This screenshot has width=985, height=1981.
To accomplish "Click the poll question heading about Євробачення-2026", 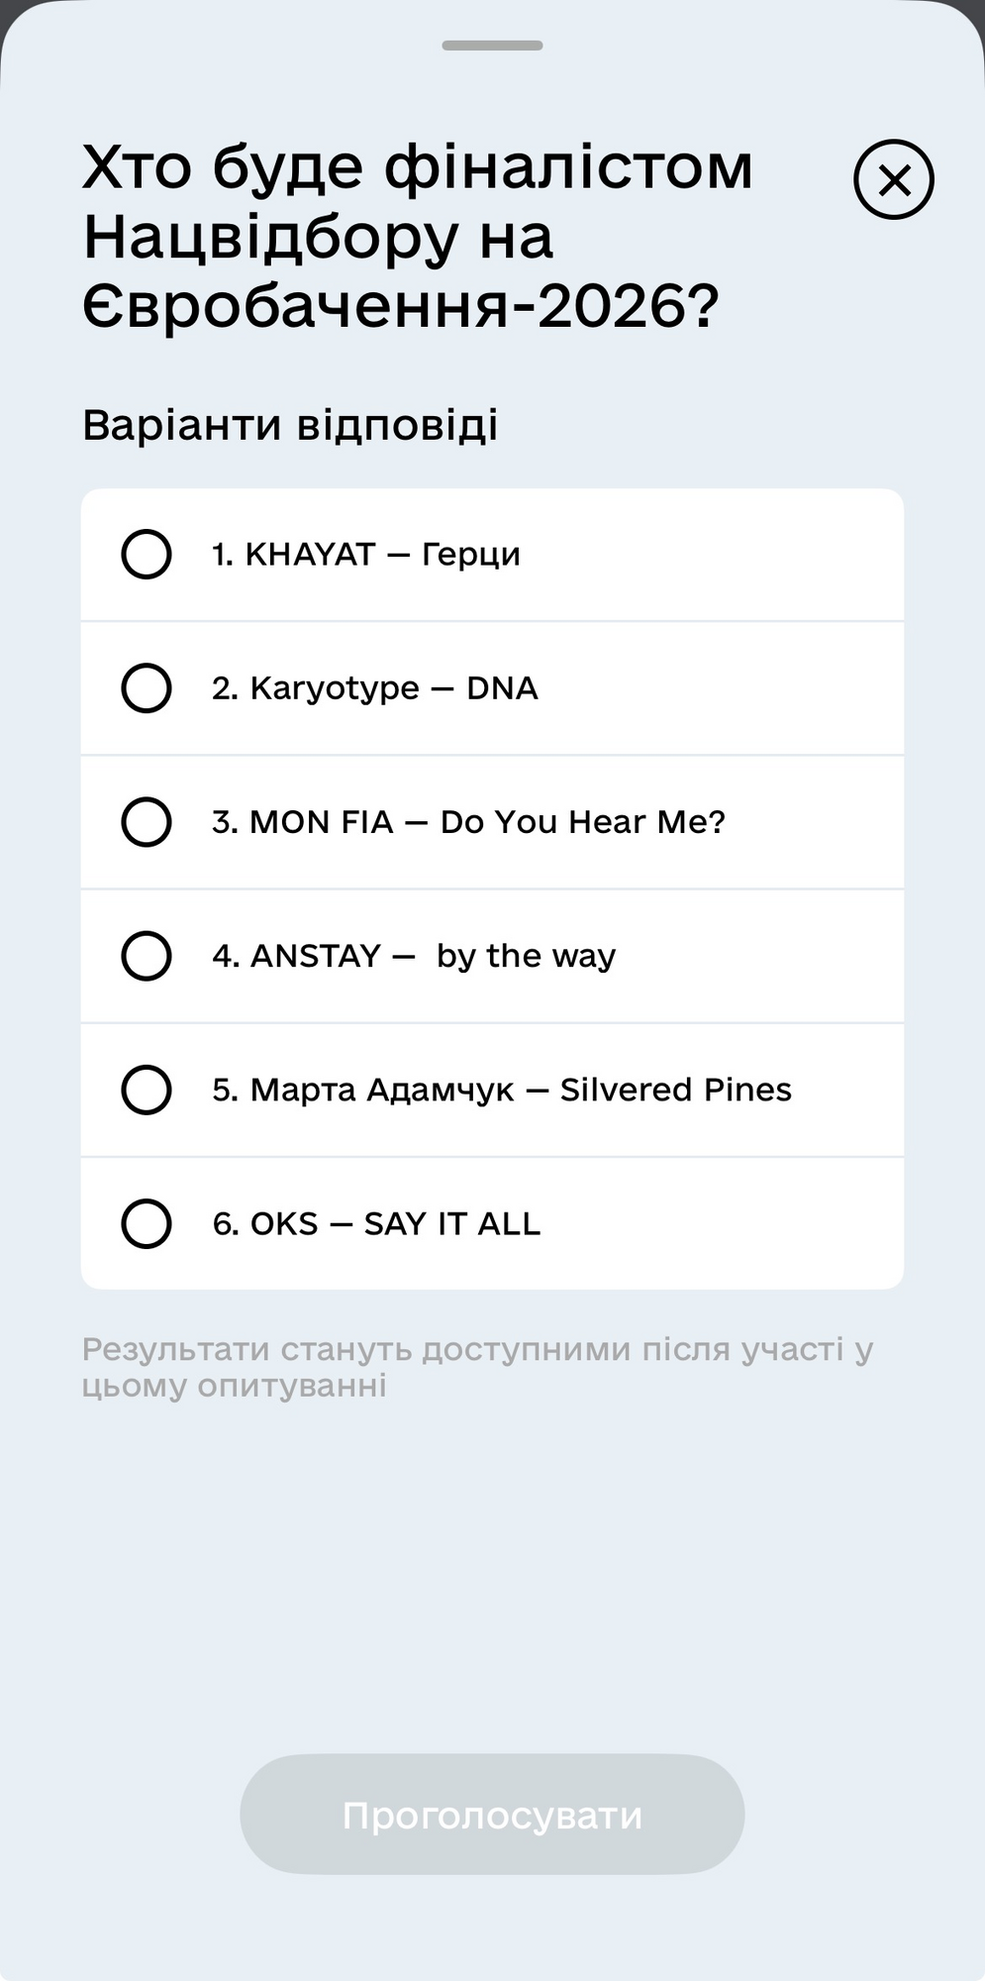I will click(417, 236).
